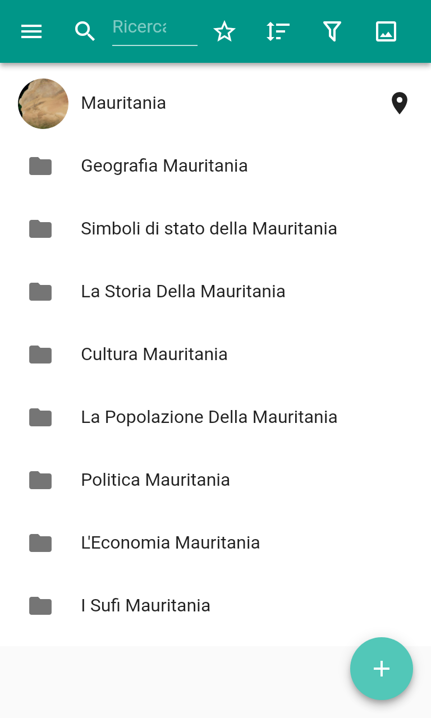The height and width of the screenshot is (718, 431).
Task: Click the Ricerca search input field
Action: point(154,28)
